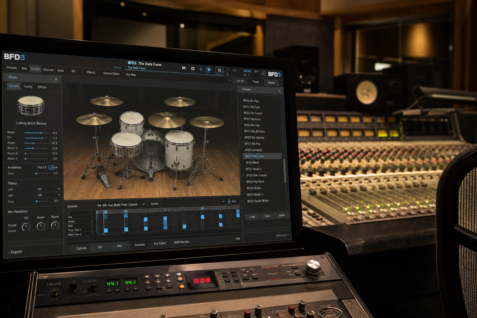Click the arrow icon on Floor Tom 1 row
477x318 pixels.
(x=93, y=229)
